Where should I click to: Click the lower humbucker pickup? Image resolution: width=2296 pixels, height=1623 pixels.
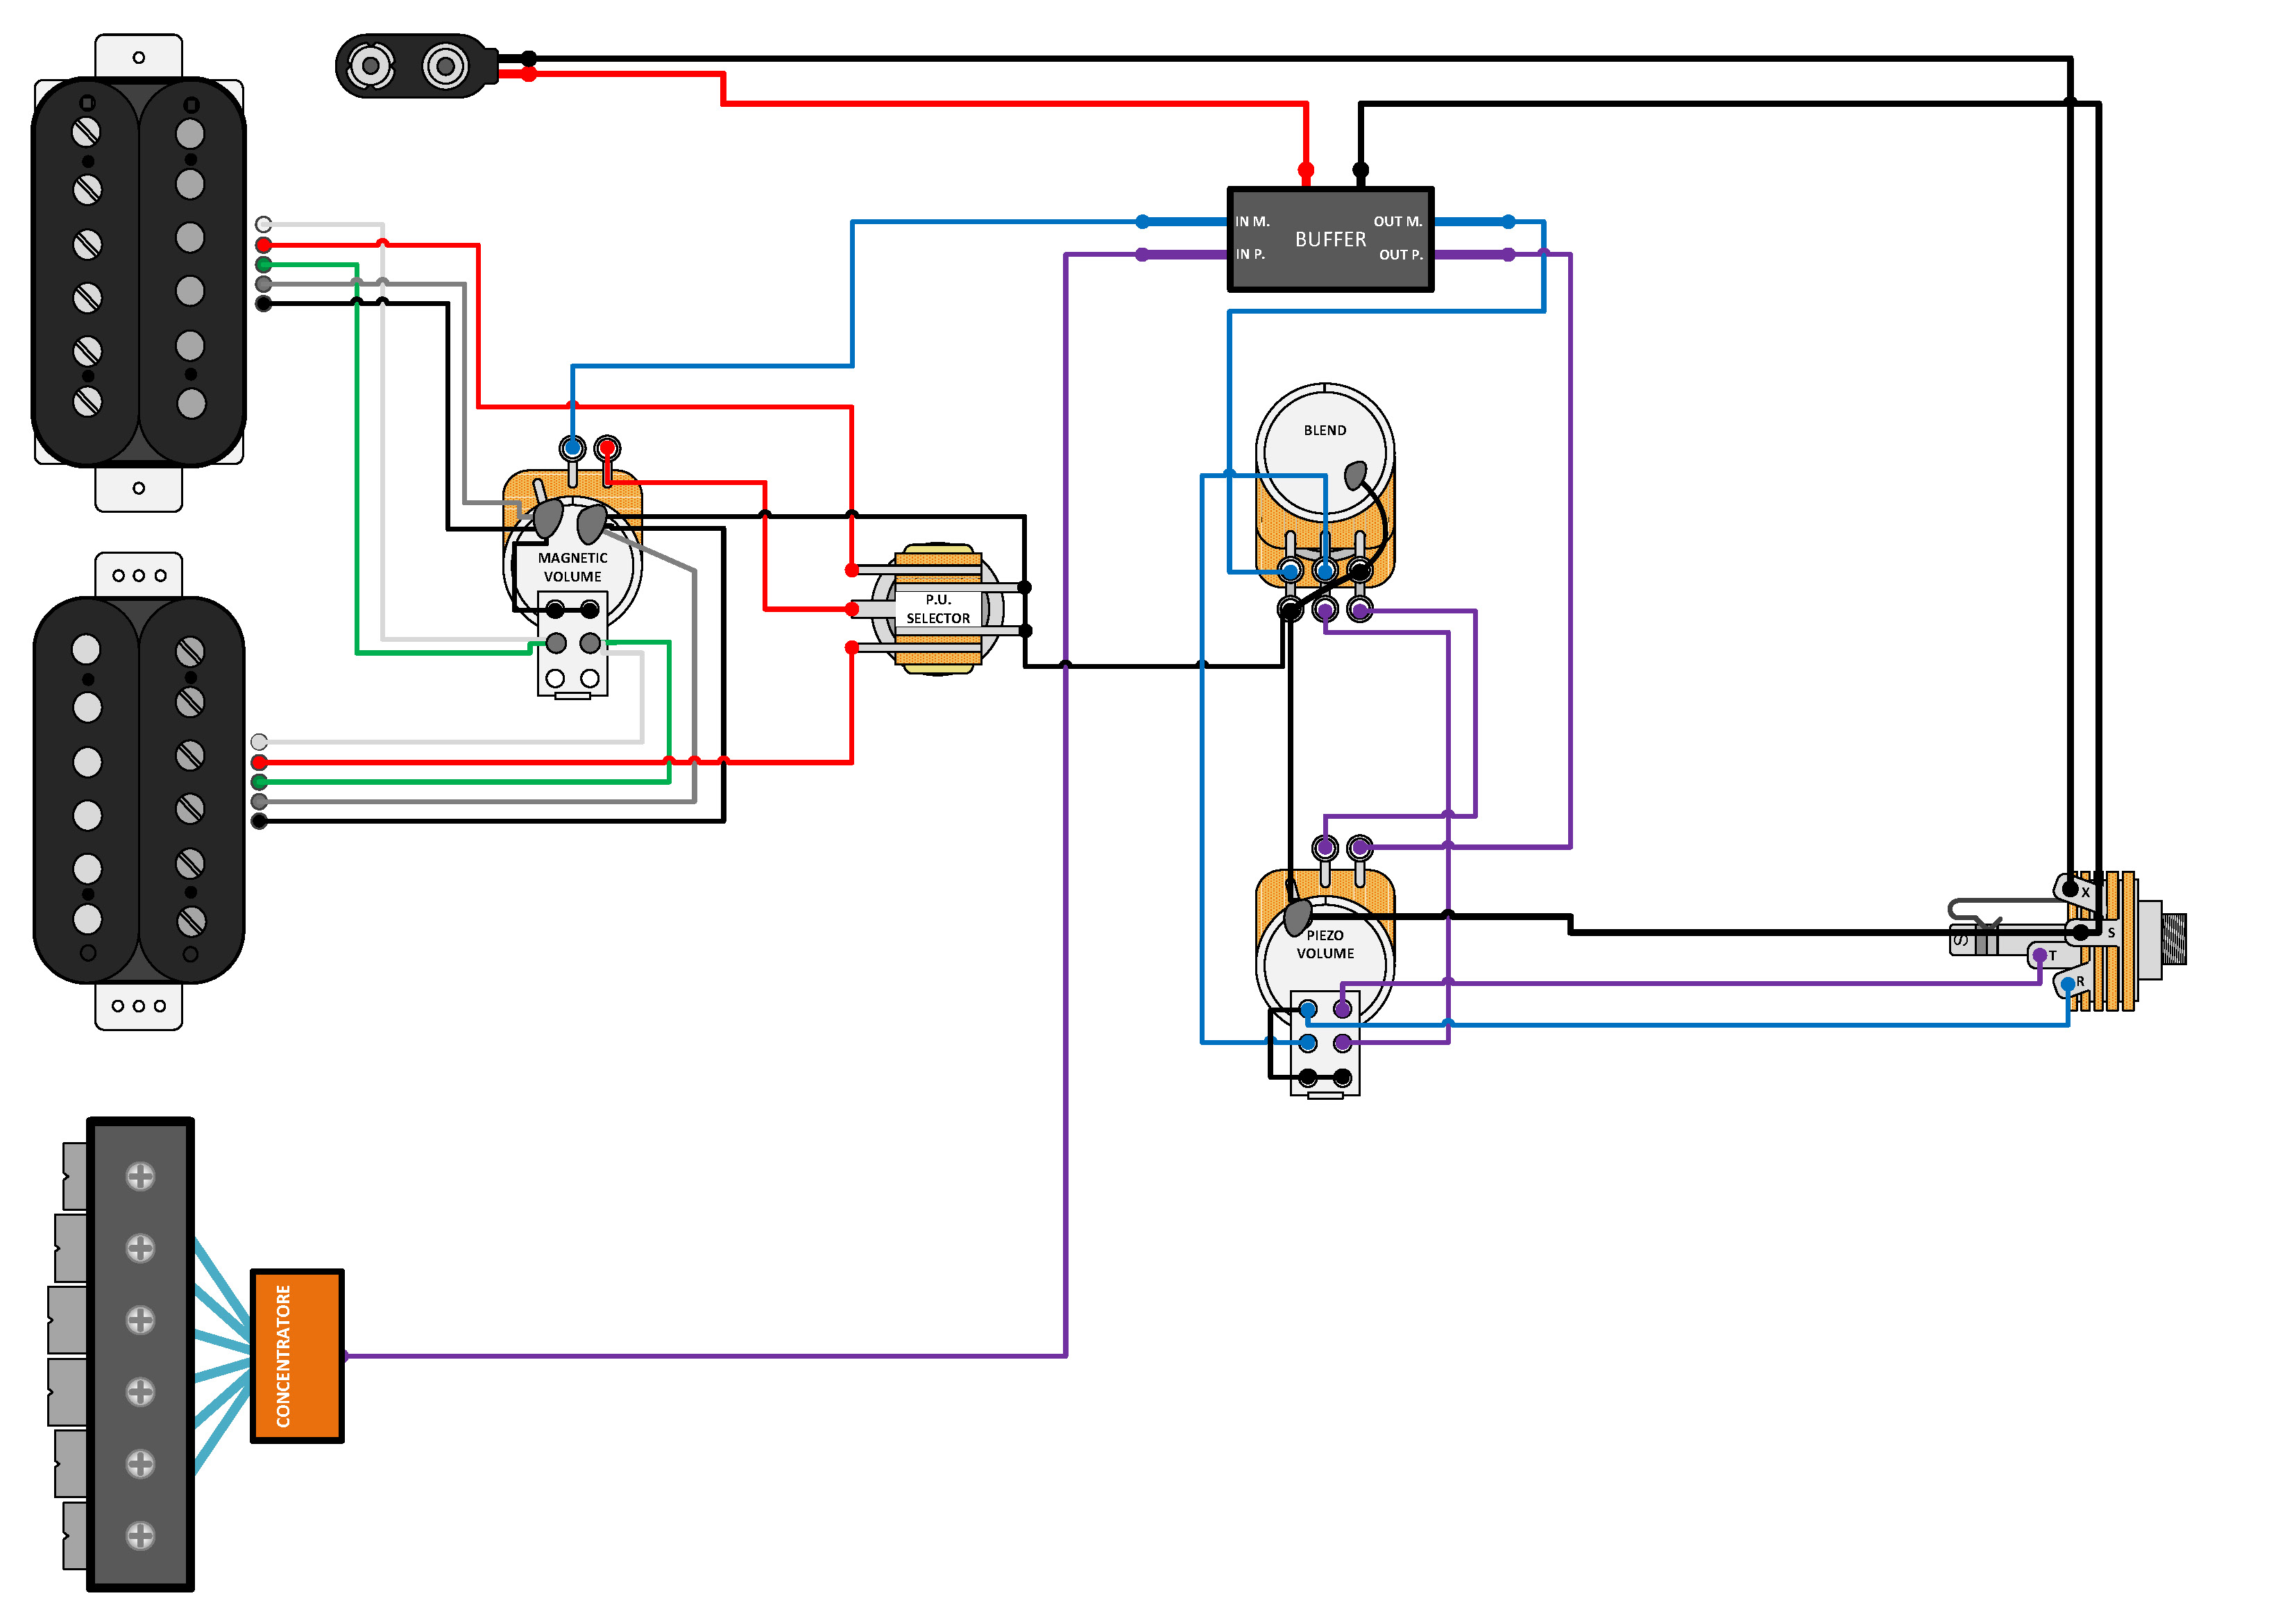pyautogui.click(x=139, y=790)
